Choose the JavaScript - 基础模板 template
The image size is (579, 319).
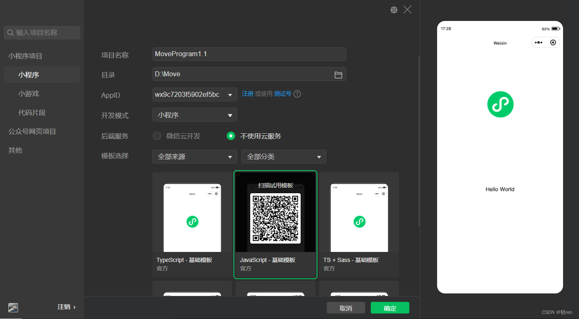[275, 225]
